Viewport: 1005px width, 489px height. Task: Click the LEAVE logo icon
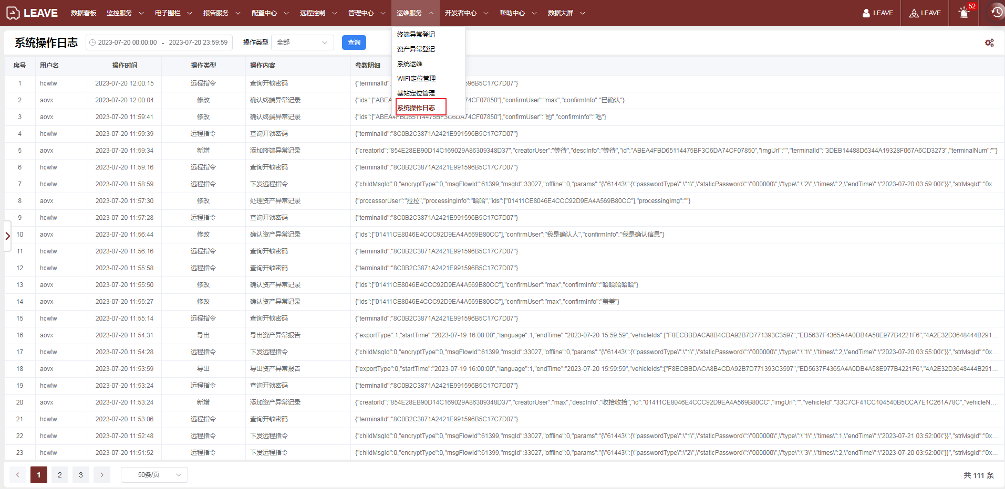pos(13,13)
